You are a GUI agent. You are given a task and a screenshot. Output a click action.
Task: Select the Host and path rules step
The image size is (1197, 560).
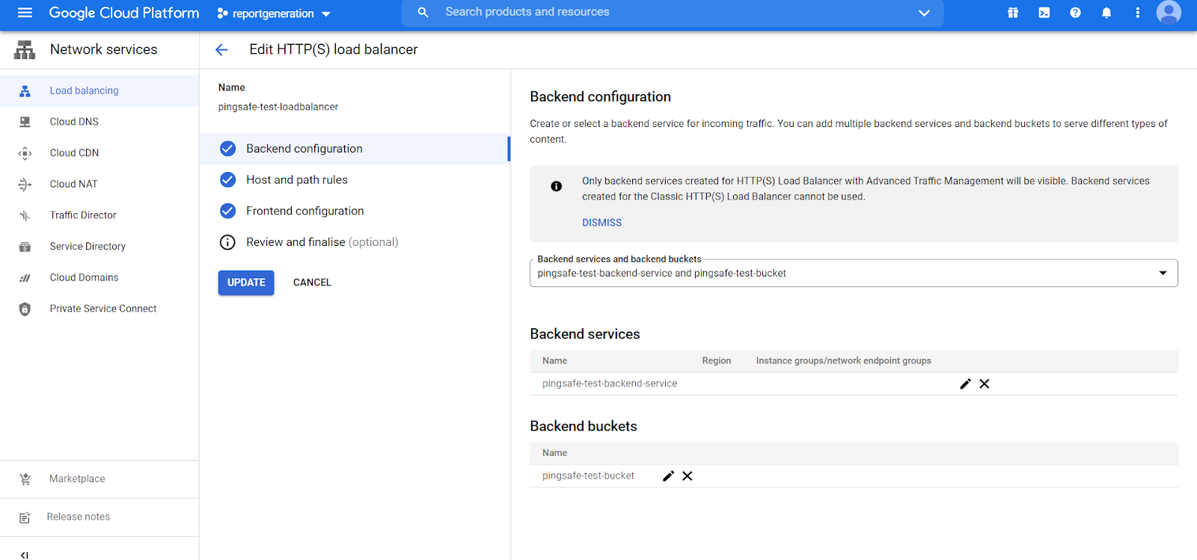coord(297,180)
